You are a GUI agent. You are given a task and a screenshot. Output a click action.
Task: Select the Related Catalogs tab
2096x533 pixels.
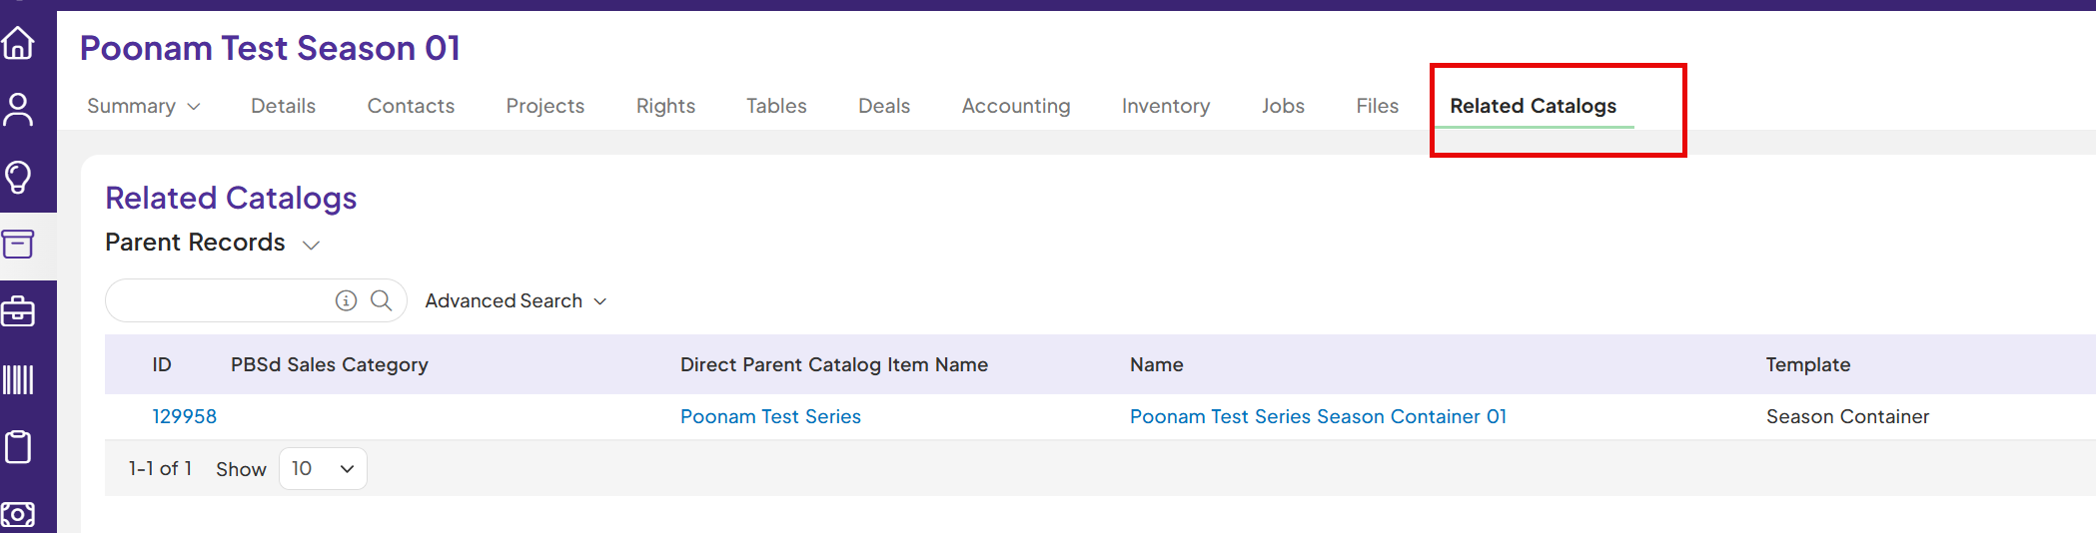point(1533,106)
